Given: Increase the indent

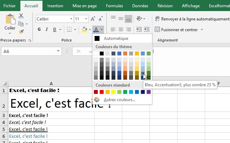Looking at the screenshot, I should 147,29.
